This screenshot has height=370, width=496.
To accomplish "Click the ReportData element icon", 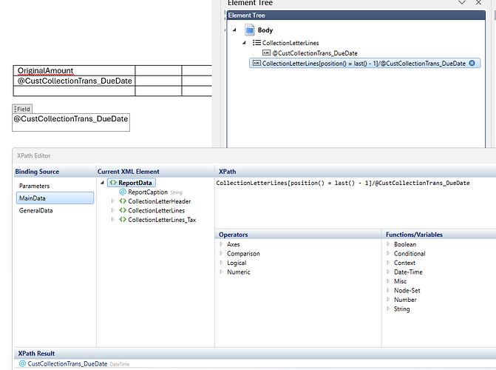I will point(112,182).
